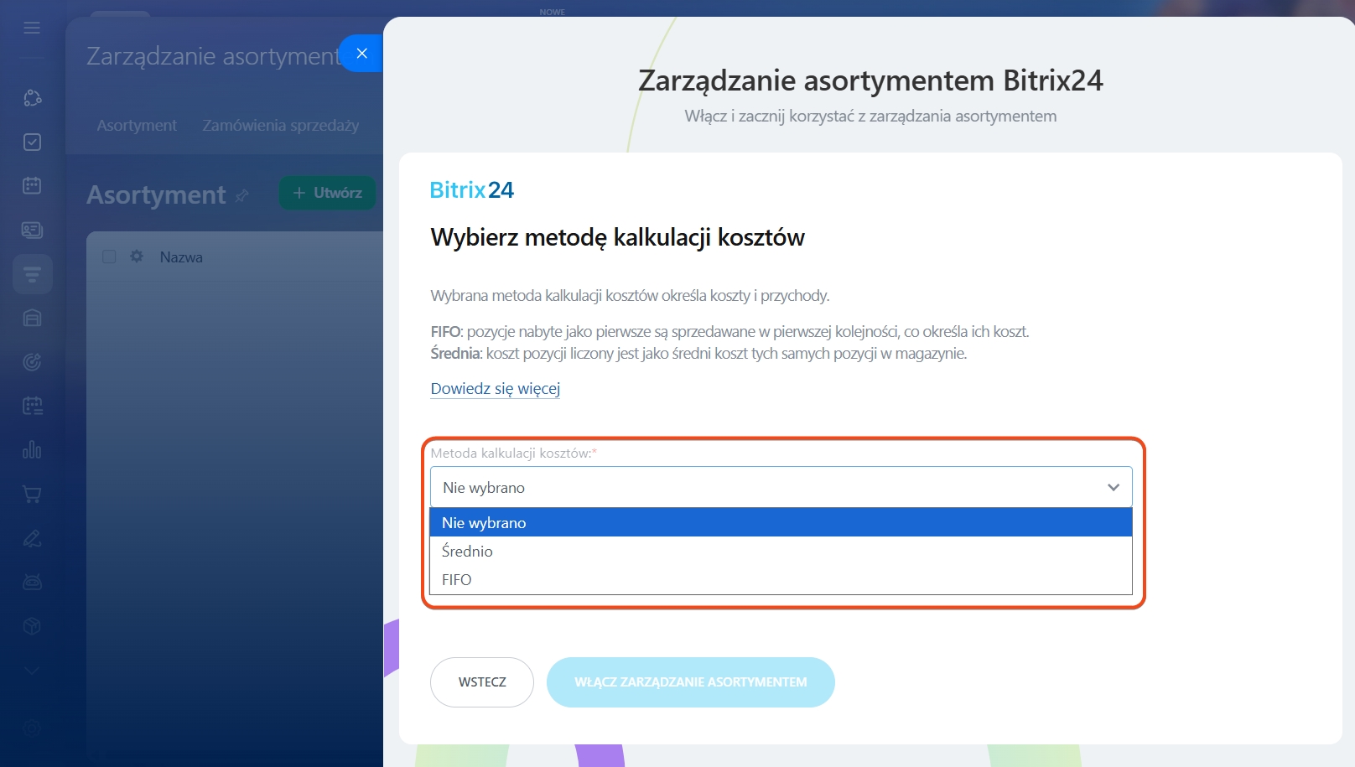
Task: Sort by the Nazwa column header
Action: (181, 257)
